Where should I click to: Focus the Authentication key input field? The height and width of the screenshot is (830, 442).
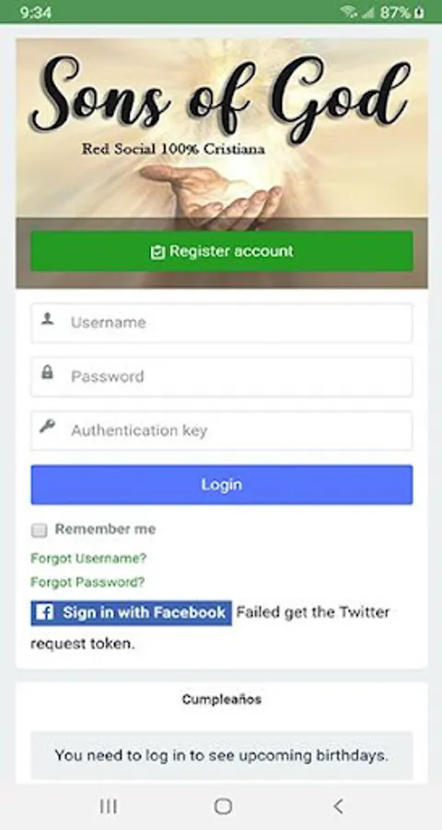point(222,431)
